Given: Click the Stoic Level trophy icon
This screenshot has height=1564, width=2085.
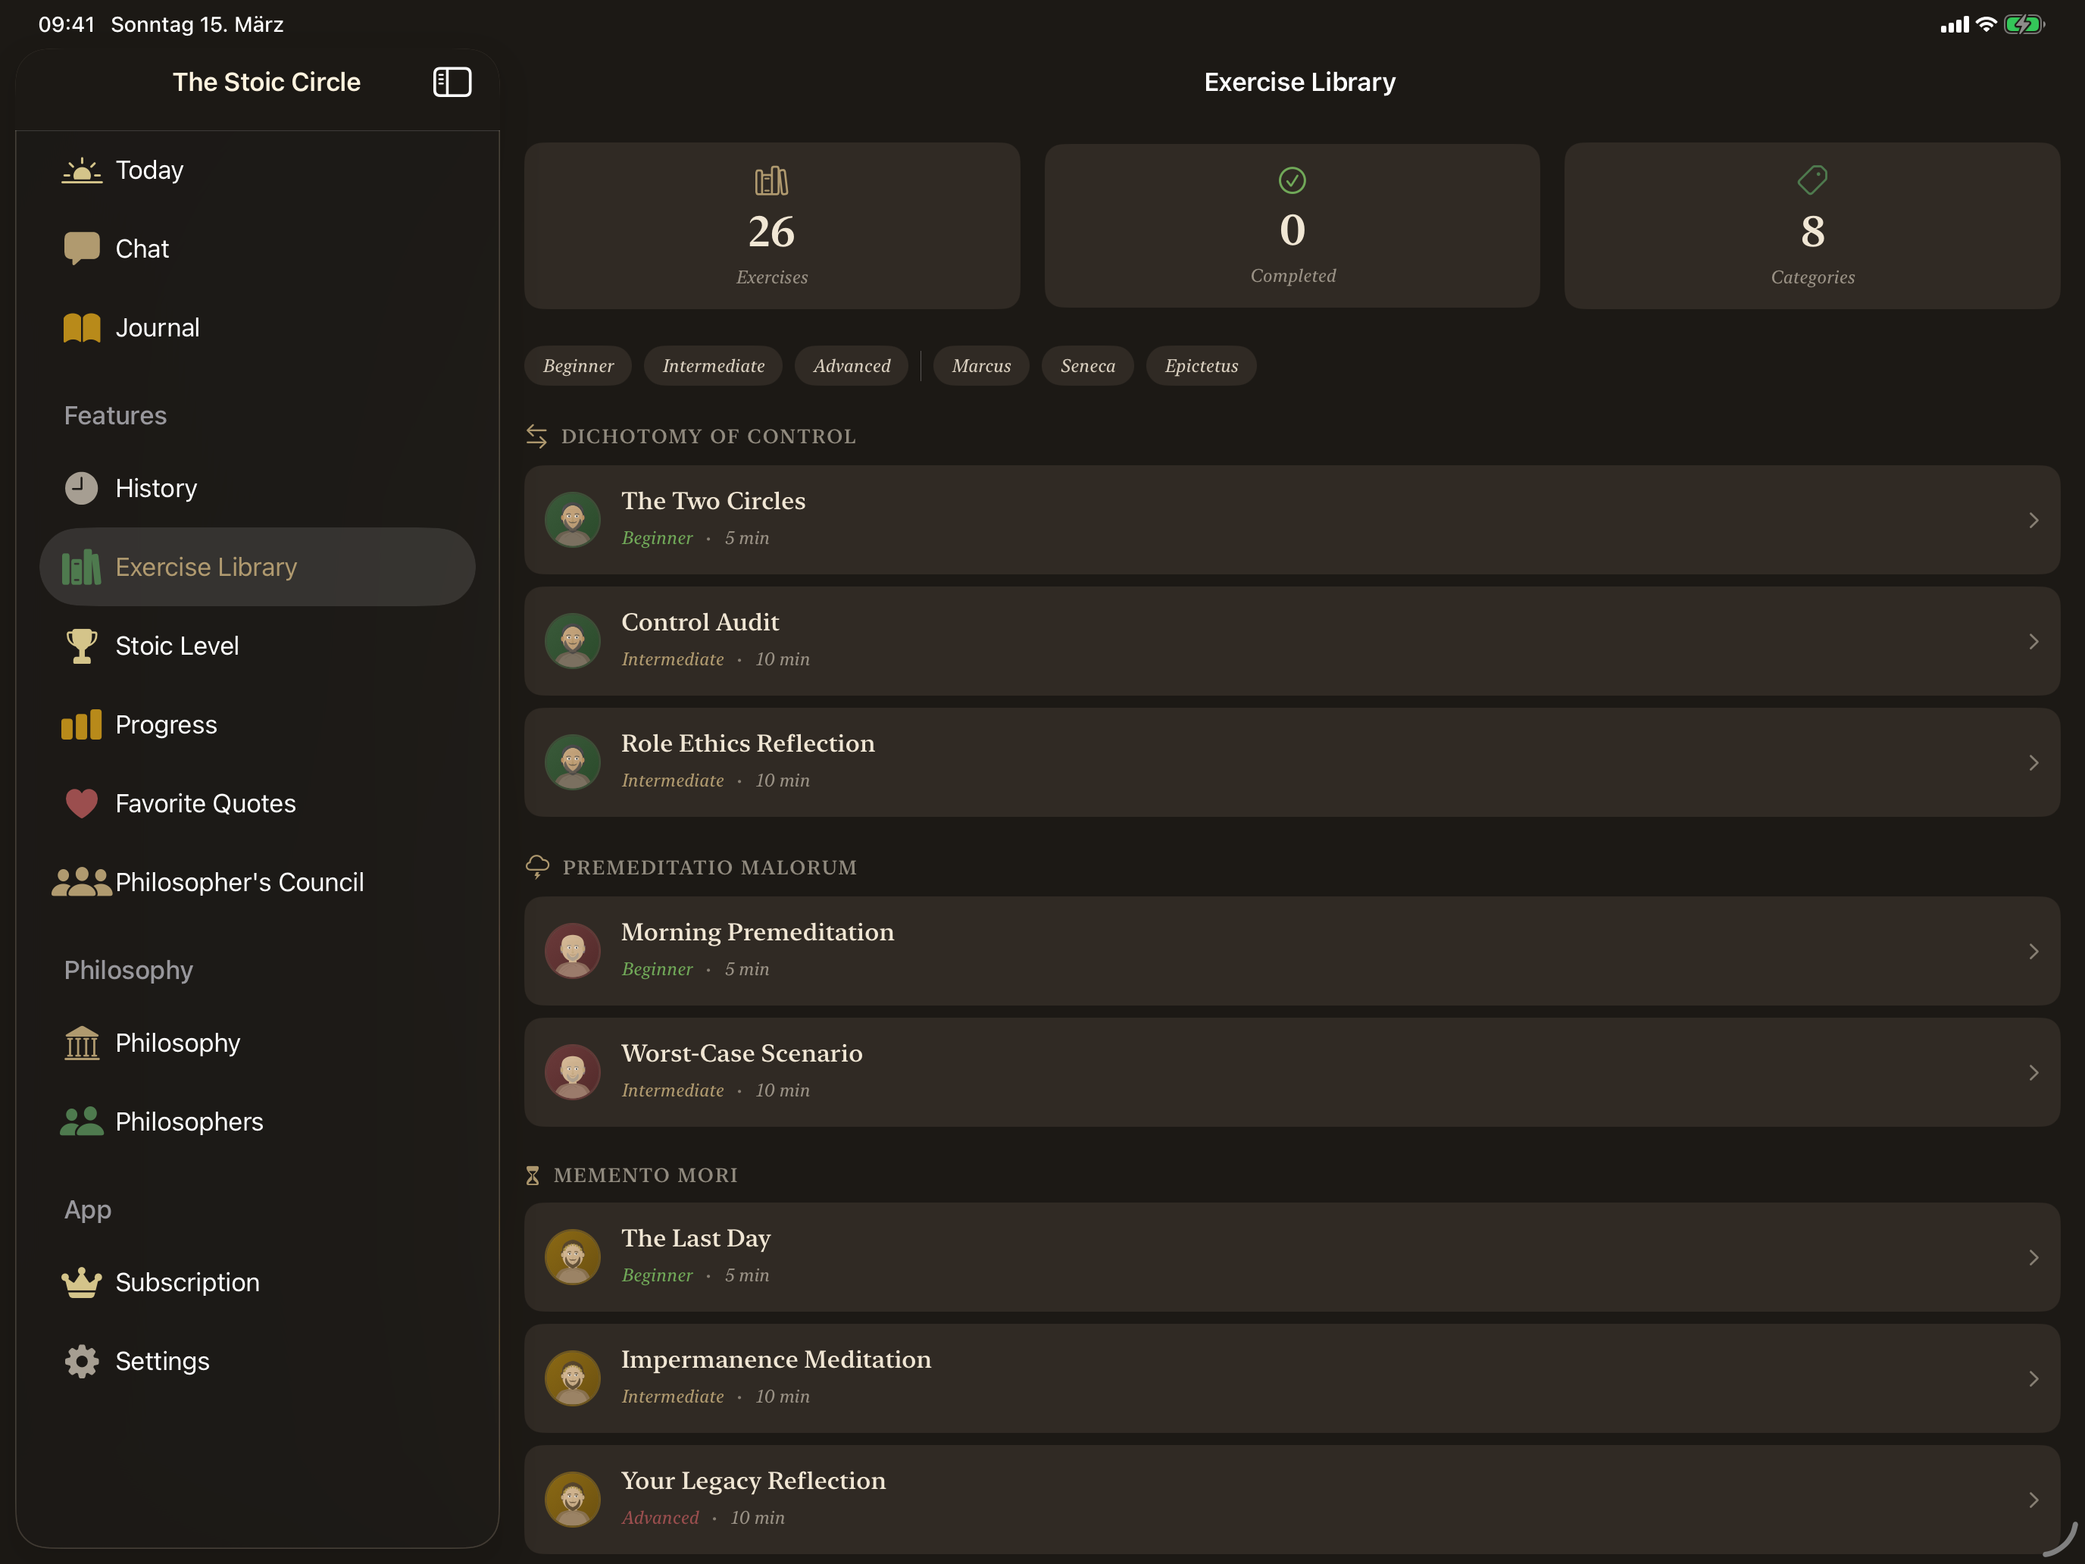Looking at the screenshot, I should 81,646.
